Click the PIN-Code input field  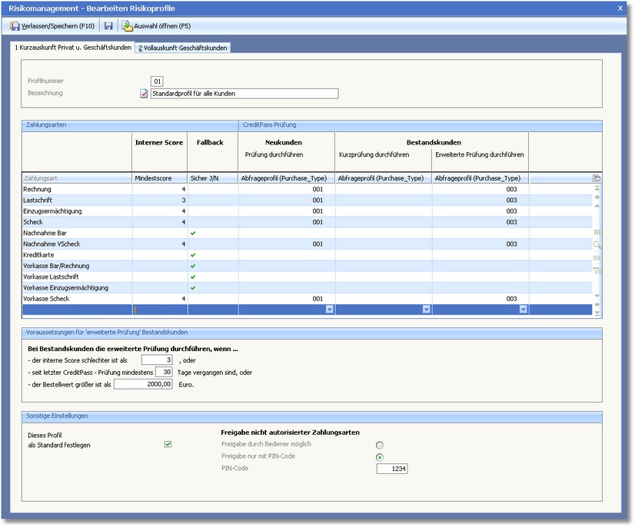pyautogui.click(x=392, y=469)
